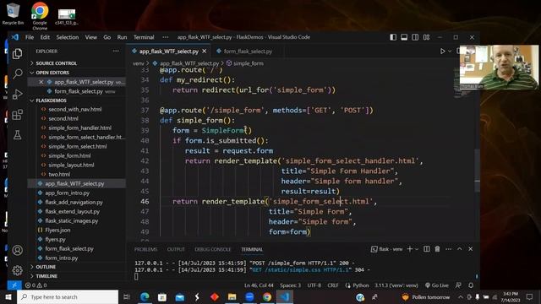Open new terminal launch profile dropdown
This screenshot has width=541, height=304.
(417, 249)
